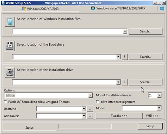The height and width of the screenshot is (134, 167).
Task: Switch to Windows 2000/XP/2003 tab
Action: click(x=40, y=9)
